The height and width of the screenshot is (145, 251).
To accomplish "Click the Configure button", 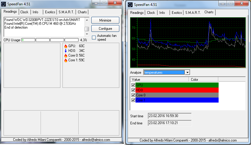I will tap(105, 29).
